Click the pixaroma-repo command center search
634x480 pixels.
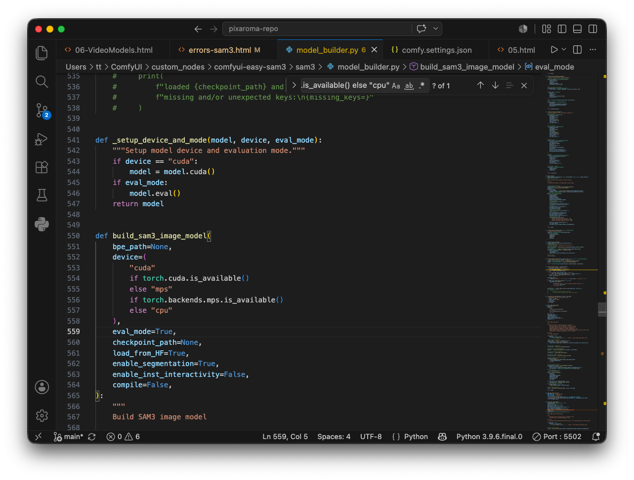(317, 29)
